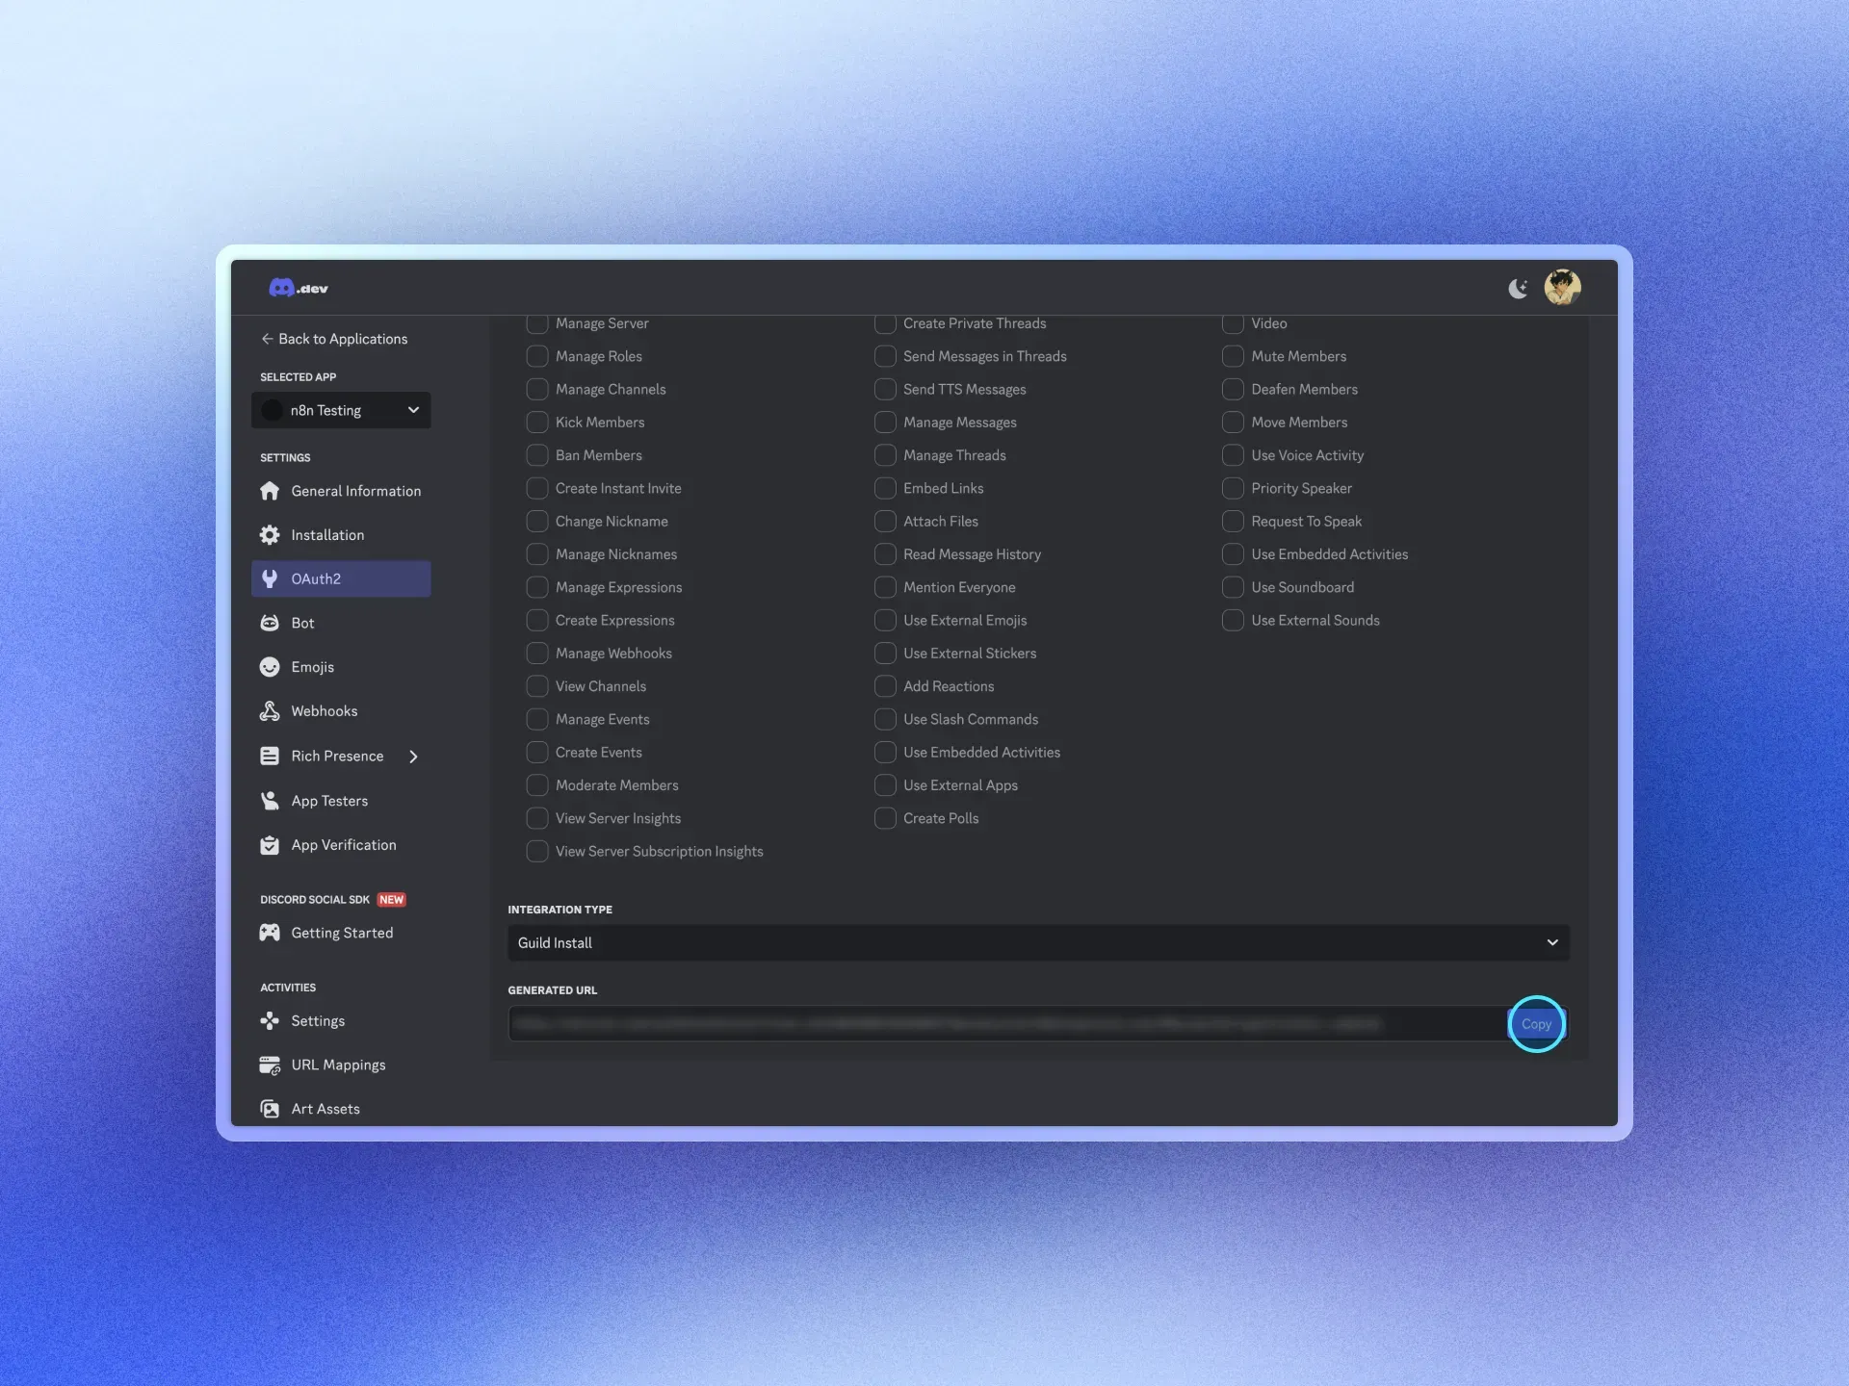Check the Deafen Members permission
The height and width of the screenshot is (1386, 1849).
coord(1233,389)
